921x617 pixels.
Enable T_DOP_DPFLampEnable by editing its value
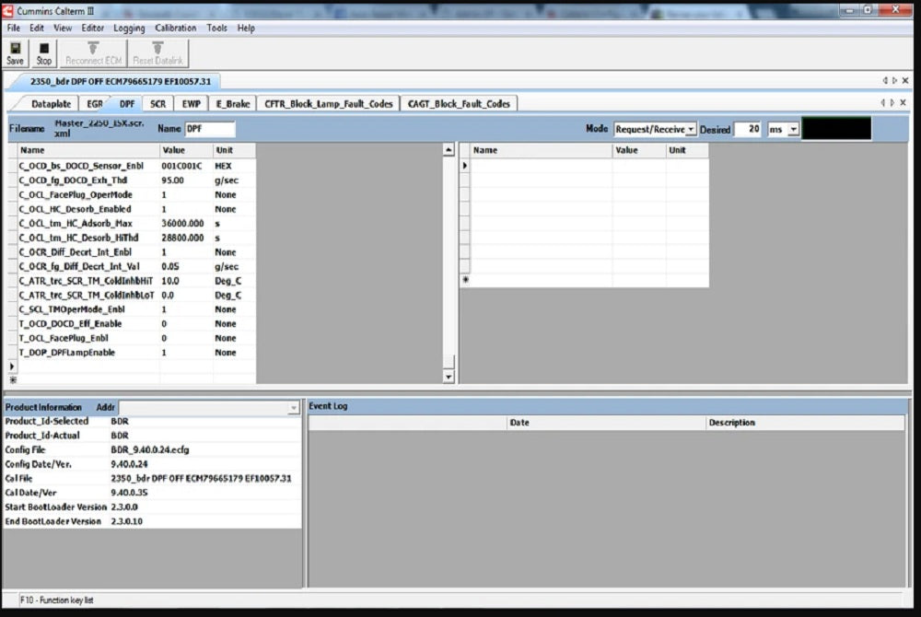(x=184, y=352)
